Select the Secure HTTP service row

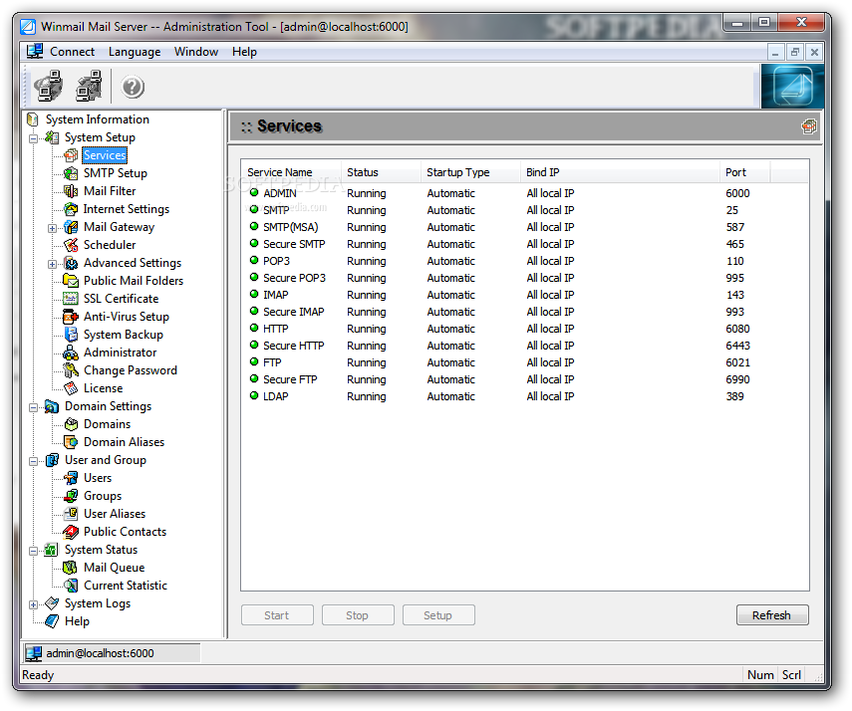coord(524,346)
